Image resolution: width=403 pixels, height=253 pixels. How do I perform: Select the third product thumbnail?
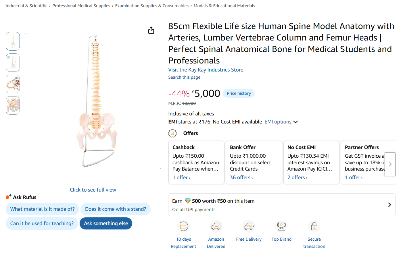pos(13,84)
